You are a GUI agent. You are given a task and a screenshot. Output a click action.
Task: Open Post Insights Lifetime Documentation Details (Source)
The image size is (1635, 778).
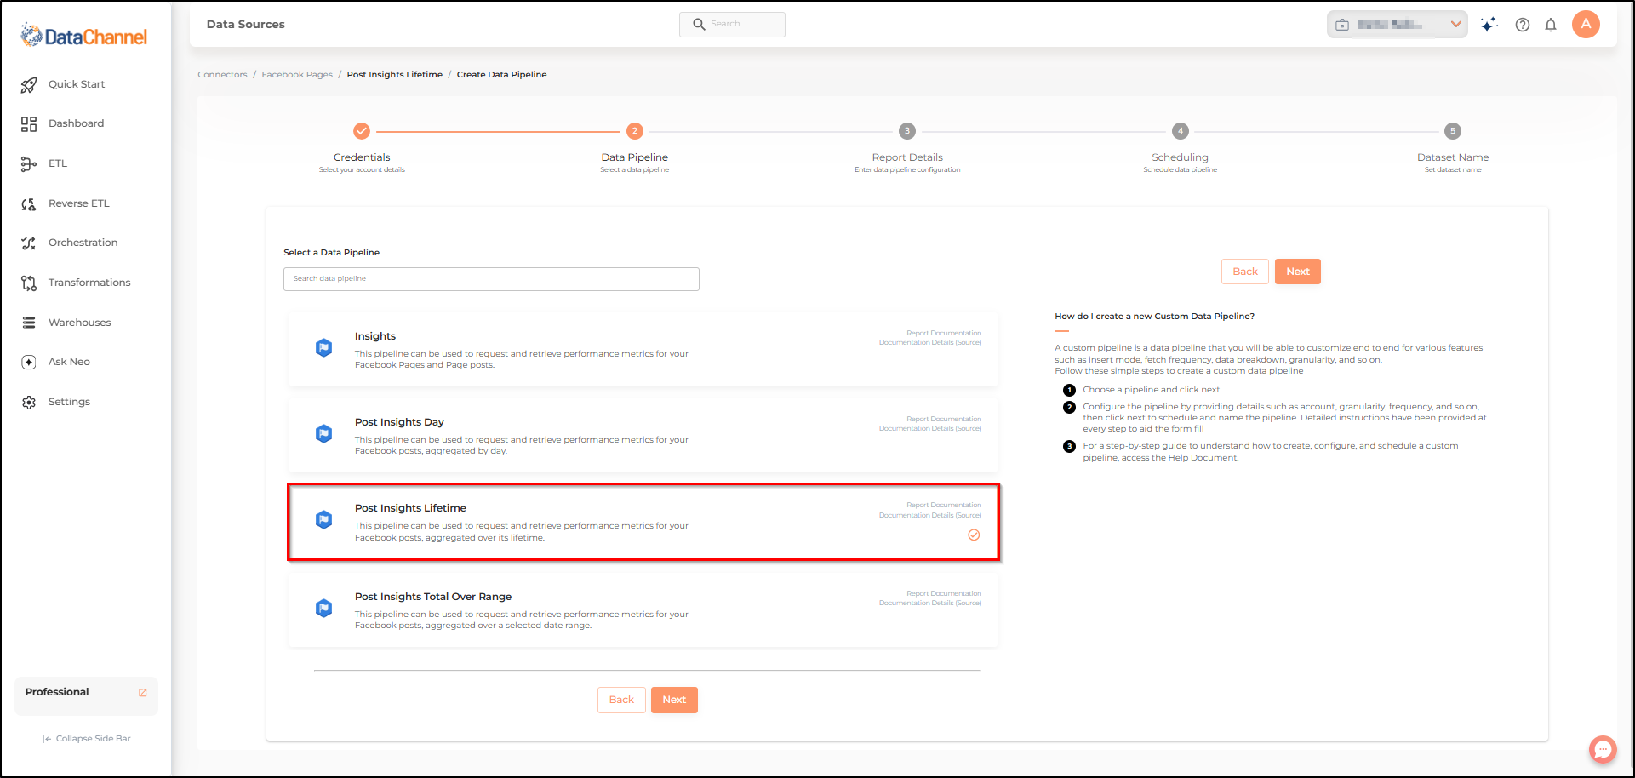[930, 516]
